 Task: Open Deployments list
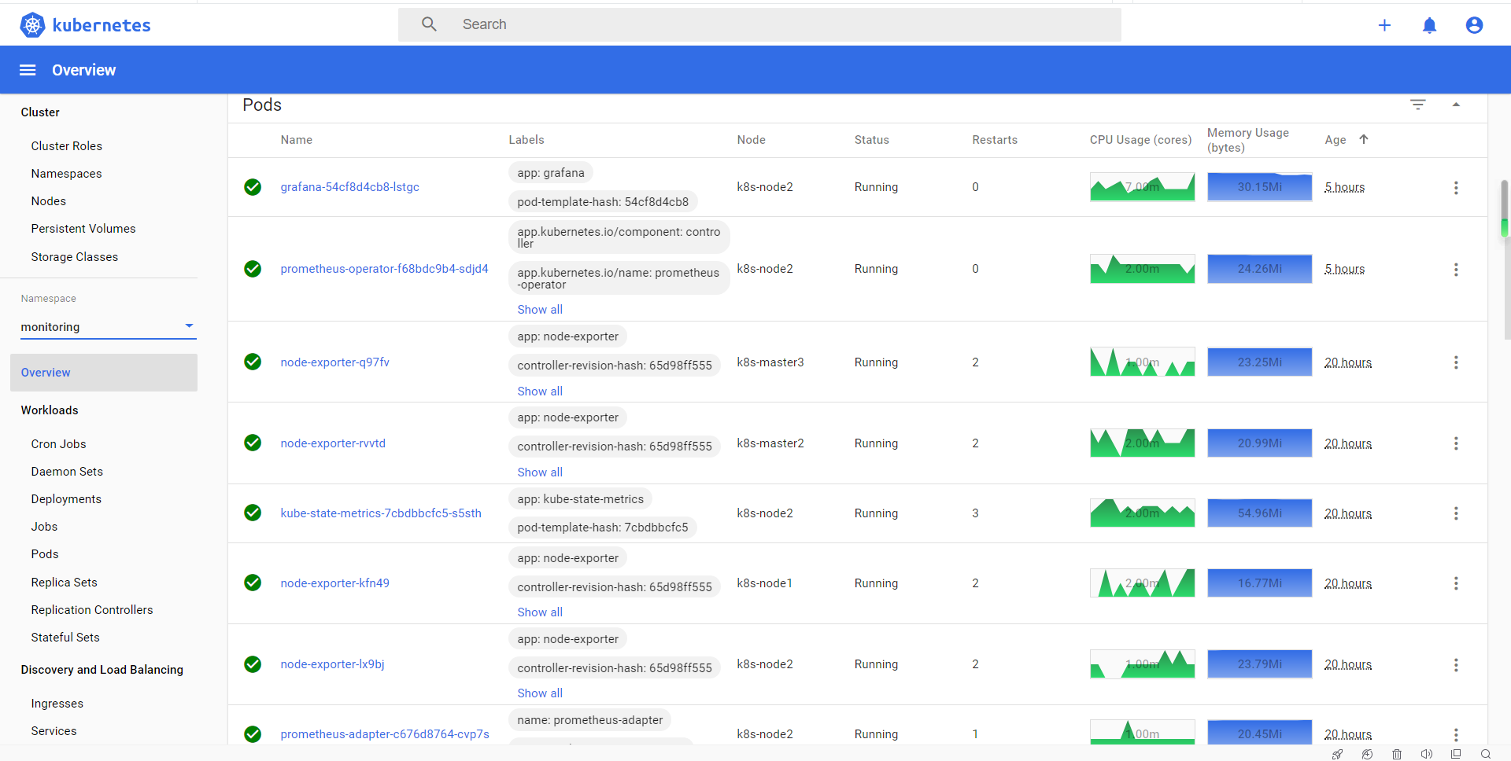pyautogui.click(x=66, y=499)
